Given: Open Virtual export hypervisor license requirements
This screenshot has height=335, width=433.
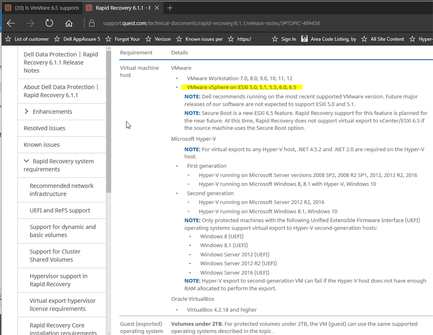Looking at the screenshot, I should point(63,305).
